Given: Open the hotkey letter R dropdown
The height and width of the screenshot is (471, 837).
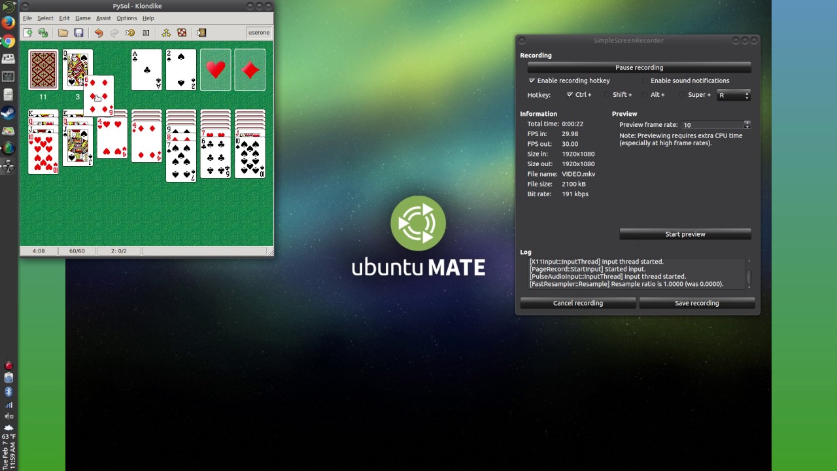Looking at the screenshot, I should pos(734,95).
